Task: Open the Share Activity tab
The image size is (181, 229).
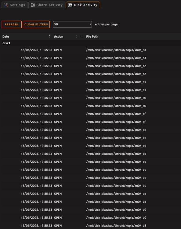Action: click(47, 5)
